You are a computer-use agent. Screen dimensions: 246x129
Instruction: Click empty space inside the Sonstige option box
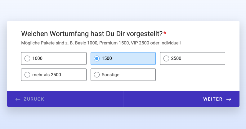pyautogui.click(x=138, y=75)
